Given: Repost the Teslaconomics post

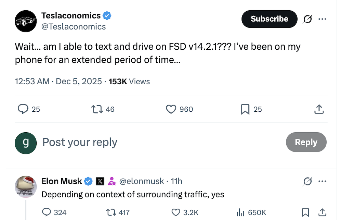Looking at the screenshot, I should pos(97,109).
